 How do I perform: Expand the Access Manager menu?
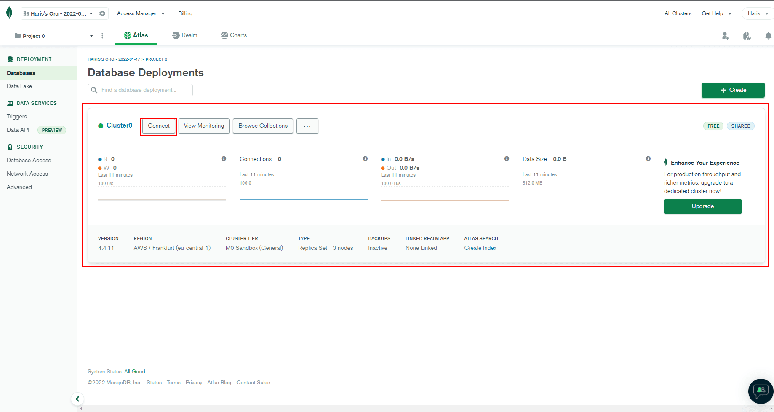pos(141,13)
